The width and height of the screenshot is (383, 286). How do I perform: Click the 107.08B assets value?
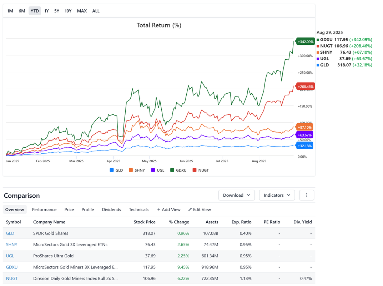pyautogui.click(x=211, y=233)
